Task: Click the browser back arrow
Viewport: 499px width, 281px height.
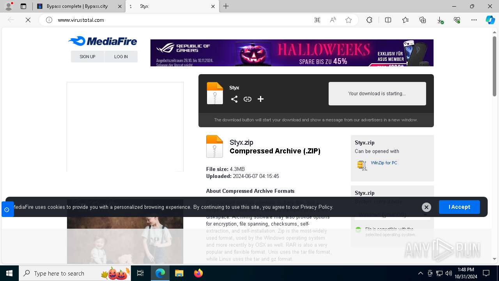Action: click(11, 20)
